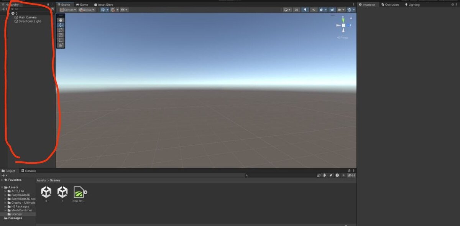Image resolution: width=460 pixels, height=226 pixels.
Task: Switch to the Occlusion tab
Action: point(390,5)
